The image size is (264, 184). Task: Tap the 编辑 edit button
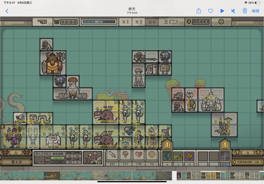[255, 11]
